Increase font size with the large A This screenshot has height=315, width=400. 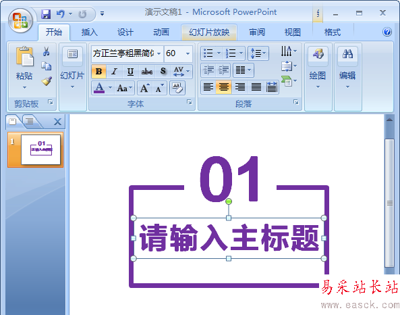[144, 89]
